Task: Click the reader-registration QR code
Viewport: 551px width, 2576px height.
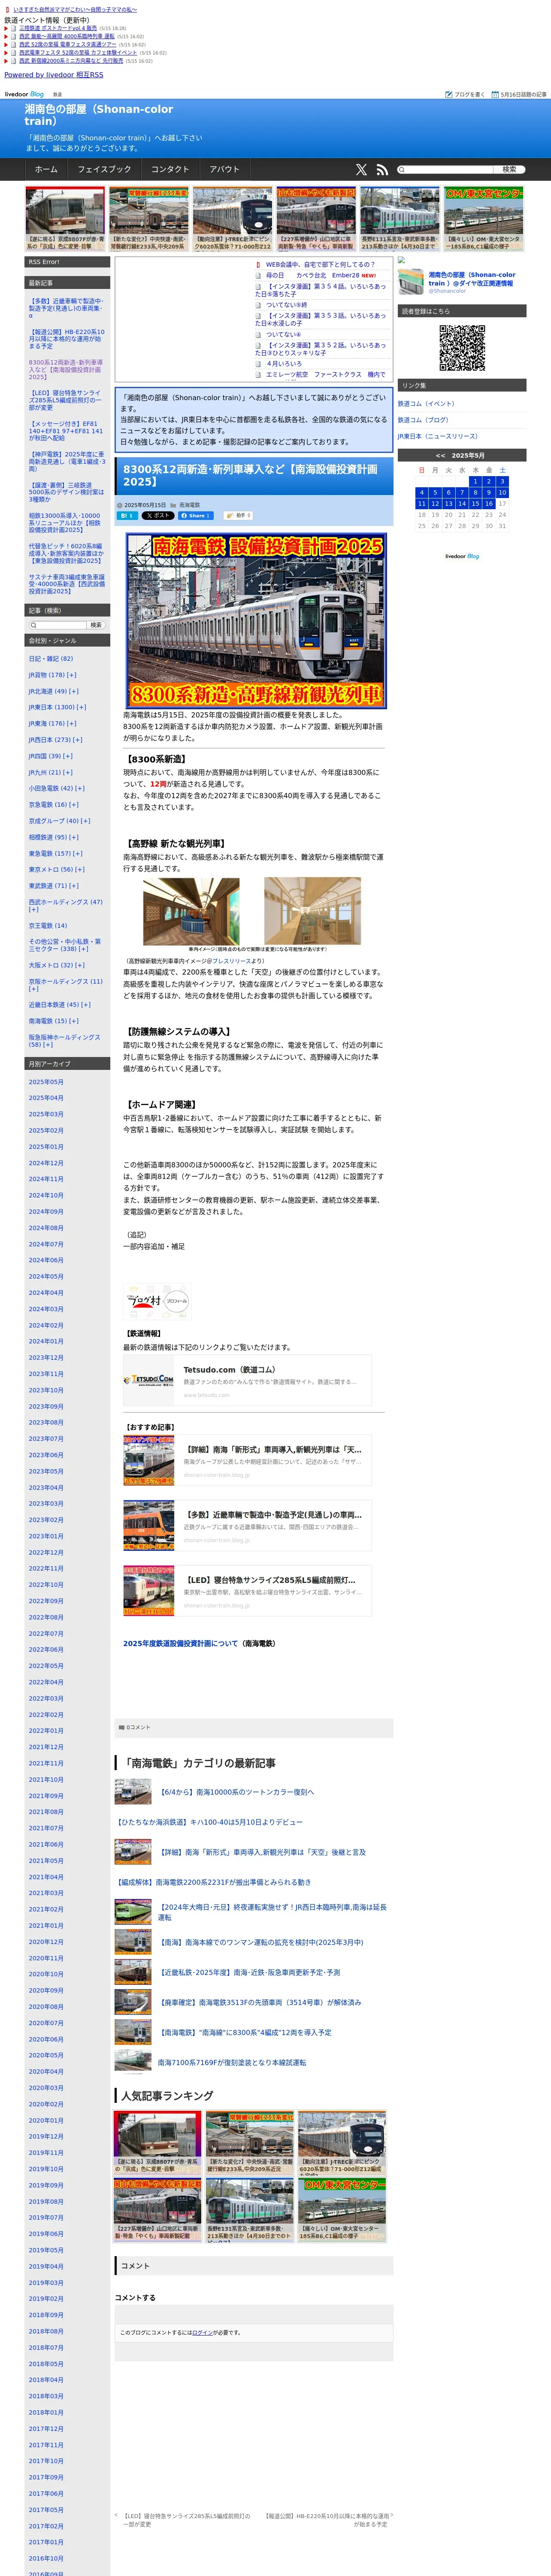Action: 462,348
